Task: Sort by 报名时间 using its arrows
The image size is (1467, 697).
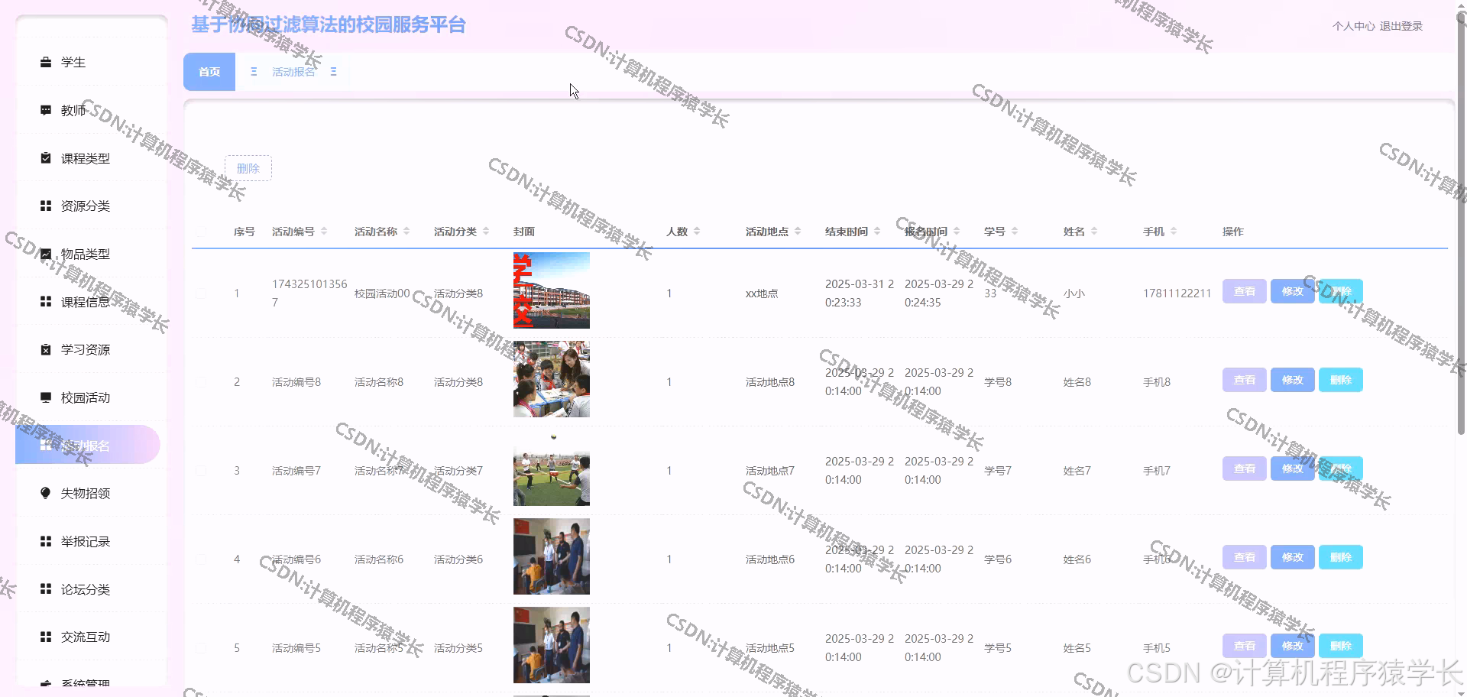Action: tap(957, 231)
